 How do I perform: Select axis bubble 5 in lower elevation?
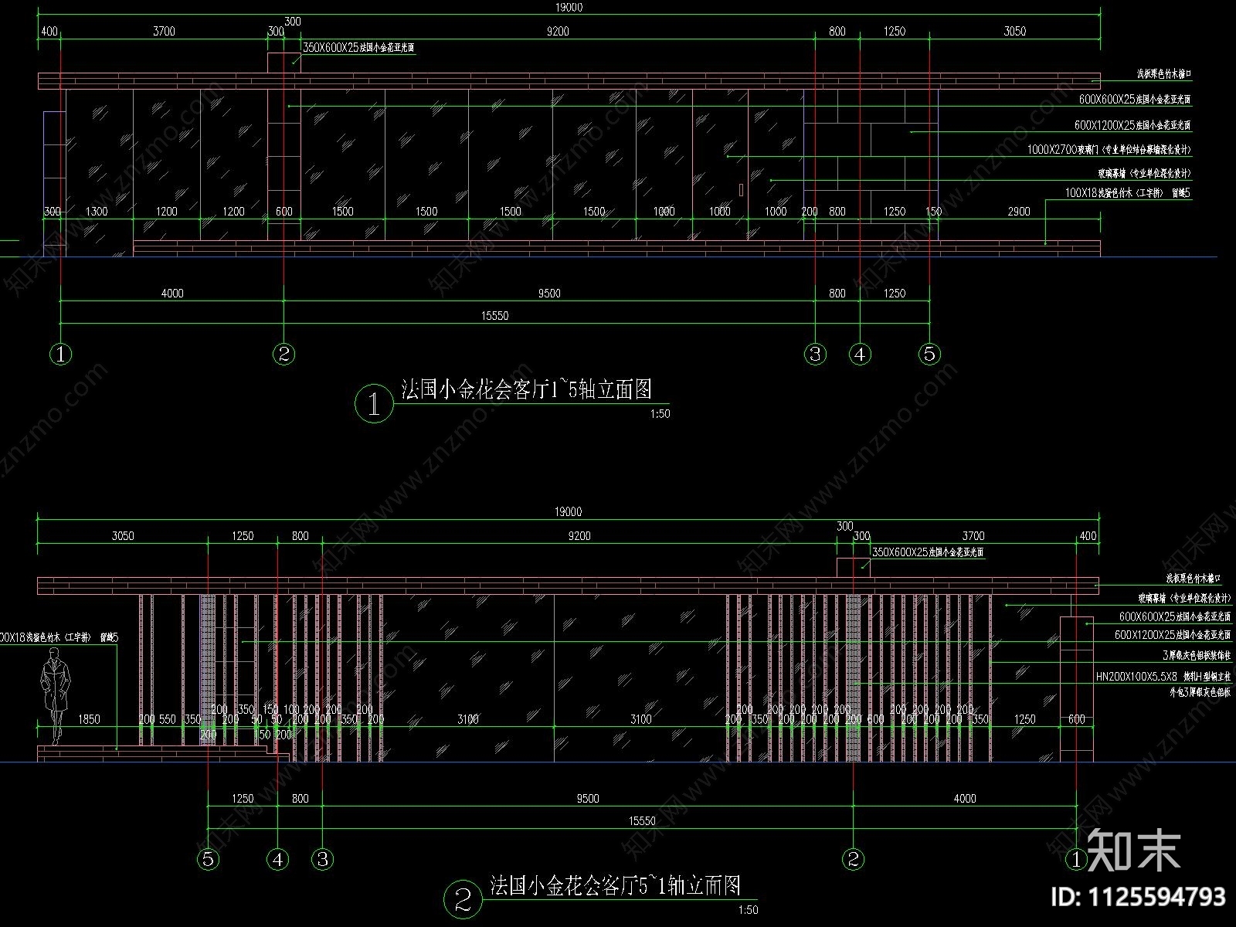[208, 859]
